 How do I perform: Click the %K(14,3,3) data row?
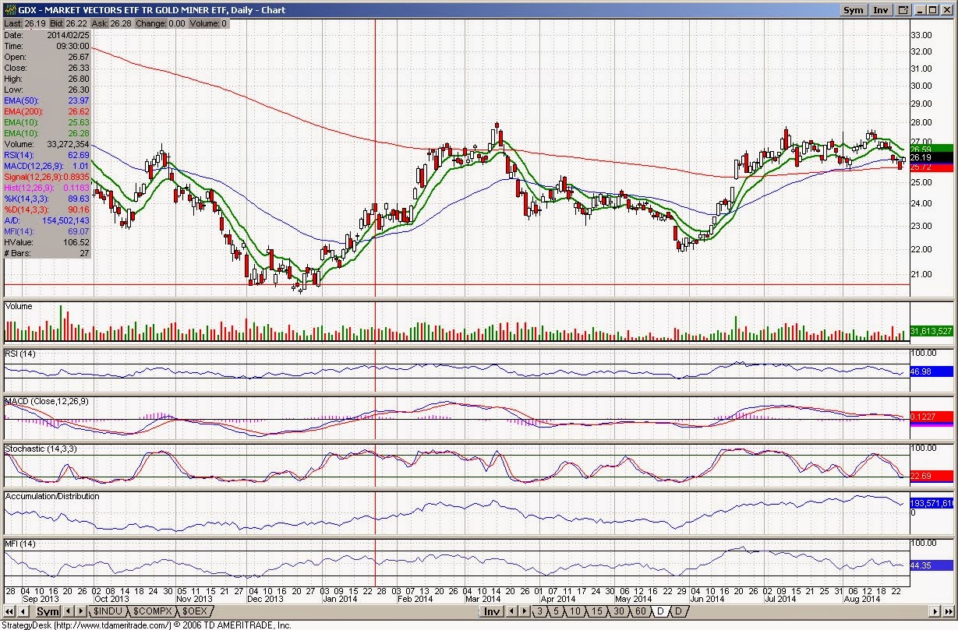[47, 199]
